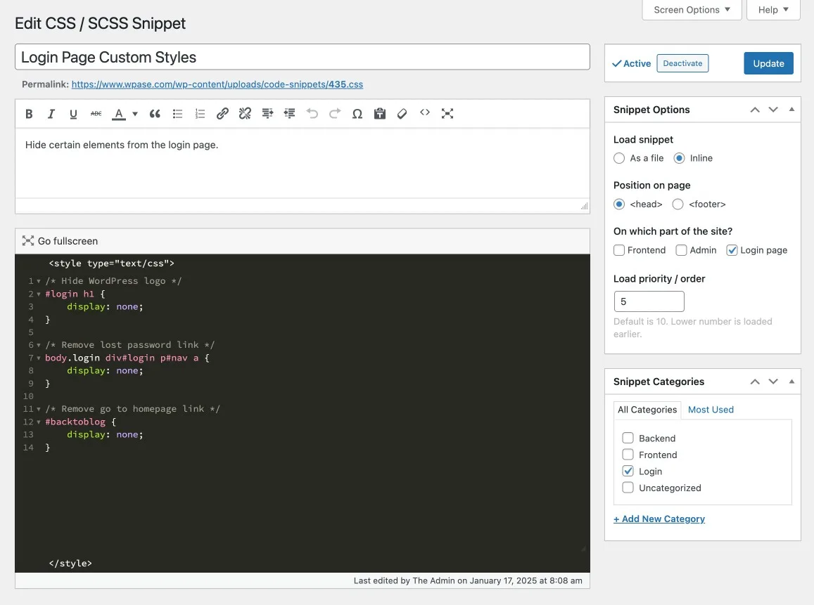Undo the last edit
The width and height of the screenshot is (814, 605).
click(312, 114)
